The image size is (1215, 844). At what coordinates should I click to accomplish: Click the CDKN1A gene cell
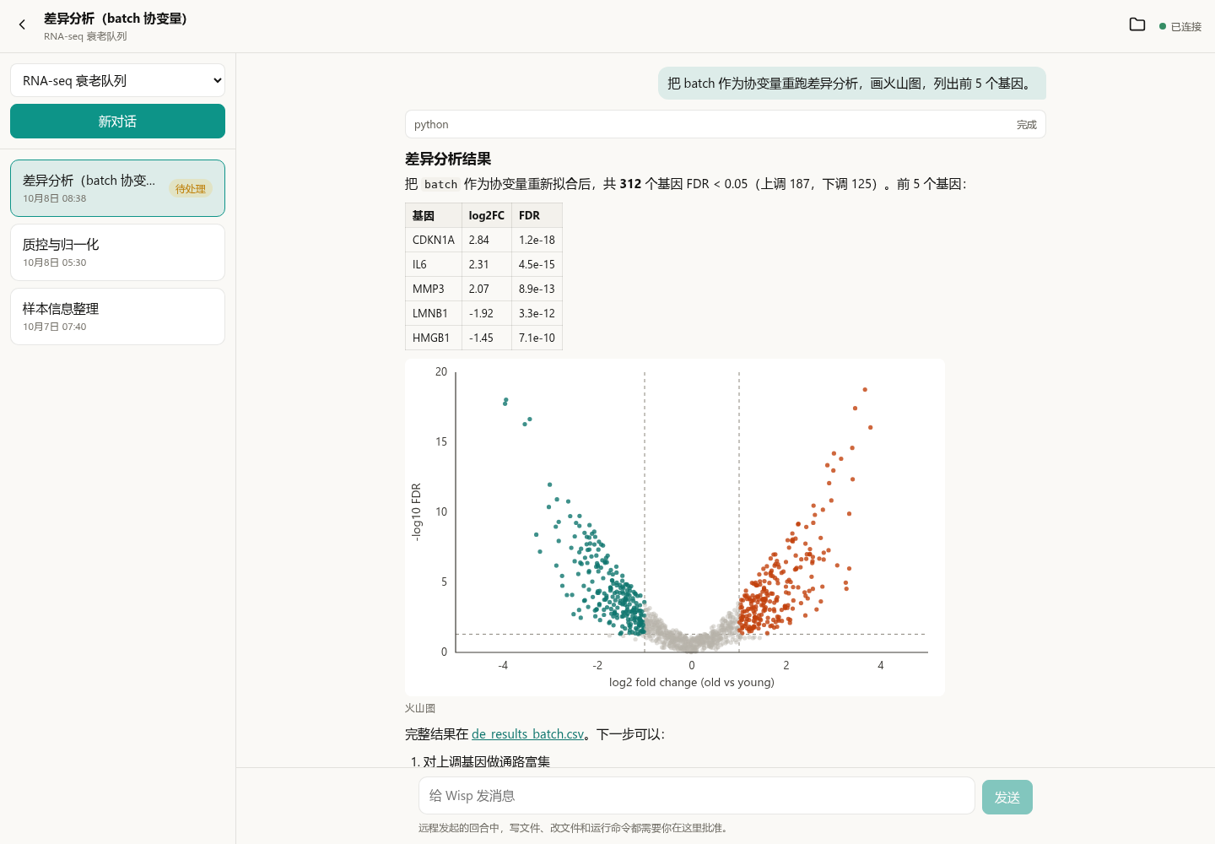pos(434,240)
